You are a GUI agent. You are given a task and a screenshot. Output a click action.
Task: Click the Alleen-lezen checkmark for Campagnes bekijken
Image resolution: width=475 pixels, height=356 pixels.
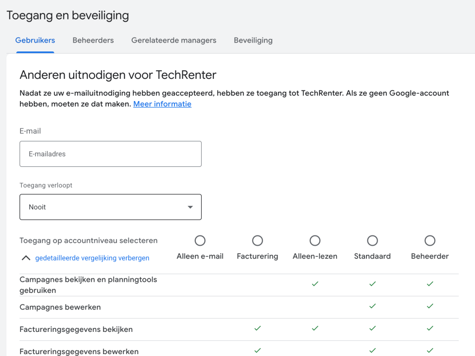(x=315, y=284)
